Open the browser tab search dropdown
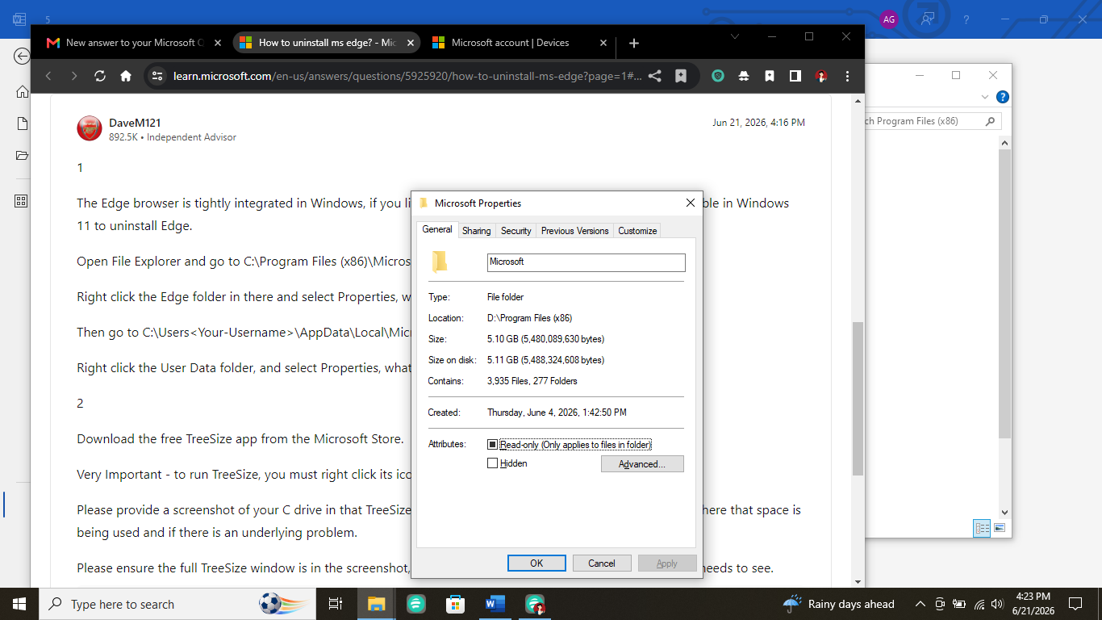Screen dimensions: 1102x620 tap(735, 36)
